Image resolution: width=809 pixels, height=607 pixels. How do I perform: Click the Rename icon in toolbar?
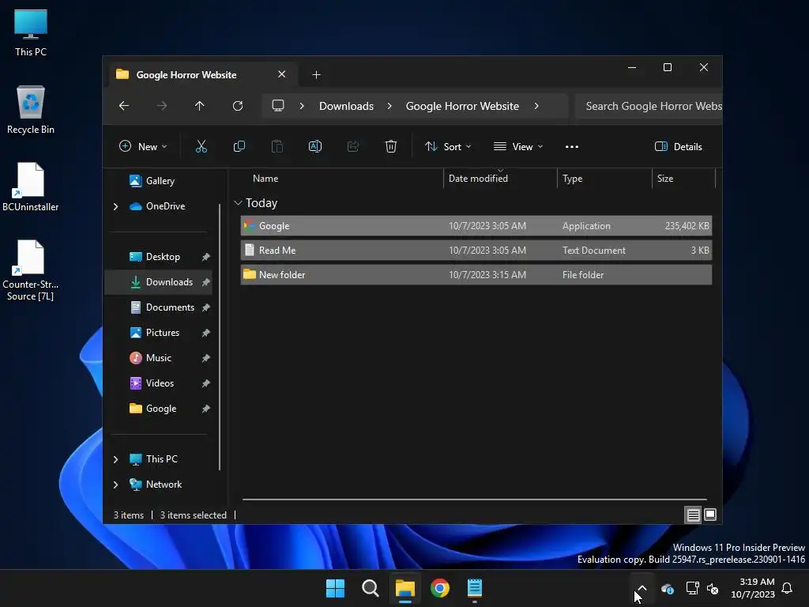coord(315,146)
